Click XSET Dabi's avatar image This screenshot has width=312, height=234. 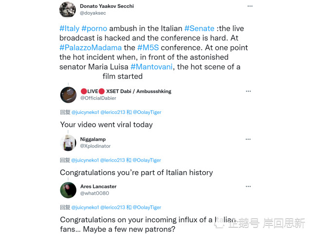(x=68, y=95)
